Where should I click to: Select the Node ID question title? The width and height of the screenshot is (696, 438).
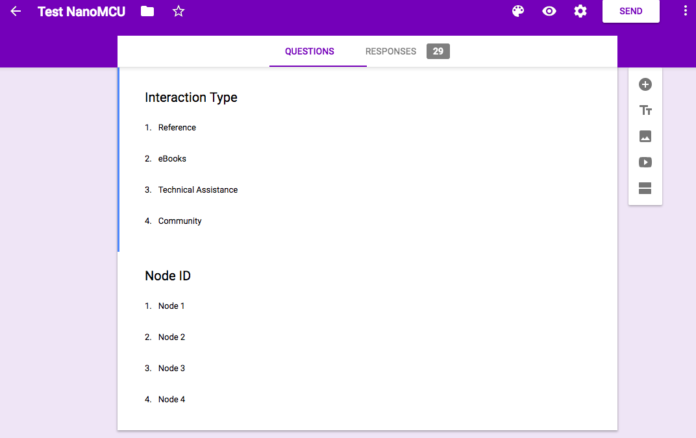point(168,276)
